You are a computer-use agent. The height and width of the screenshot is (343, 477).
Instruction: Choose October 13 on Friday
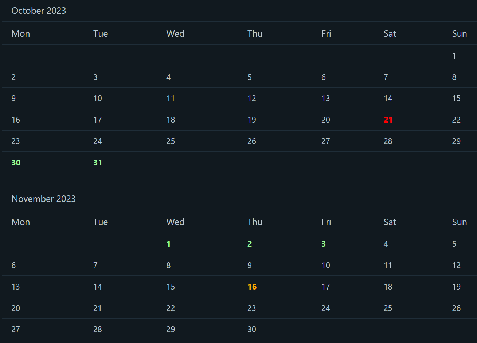(326, 98)
